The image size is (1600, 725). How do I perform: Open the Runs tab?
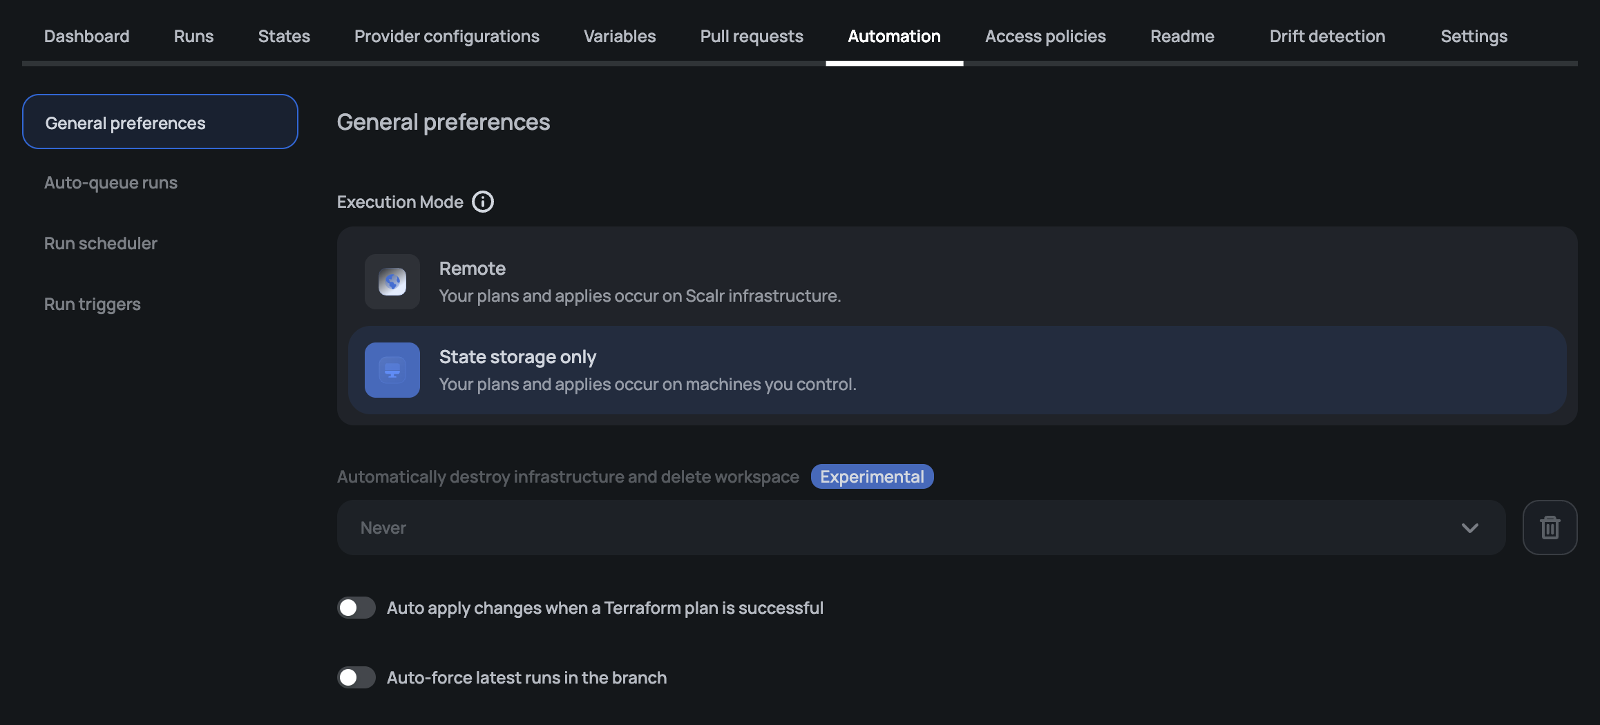(x=193, y=36)
